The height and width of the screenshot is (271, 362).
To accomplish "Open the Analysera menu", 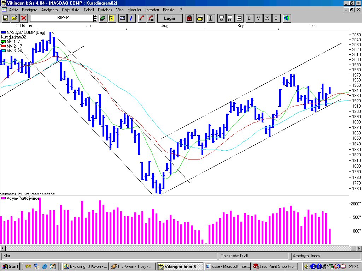I will (x=49, y=10).
